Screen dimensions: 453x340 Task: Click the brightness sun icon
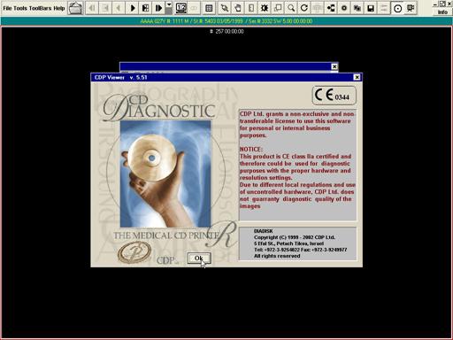point(265,8)
